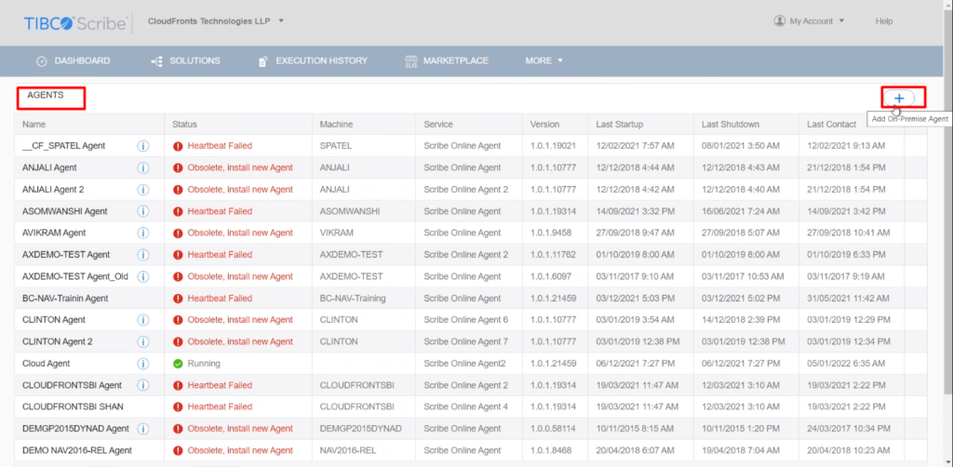This screenshot has width=953, height=467.
Task: Expand the My Account dropdown arrow
Action: (x=841, y=21)
